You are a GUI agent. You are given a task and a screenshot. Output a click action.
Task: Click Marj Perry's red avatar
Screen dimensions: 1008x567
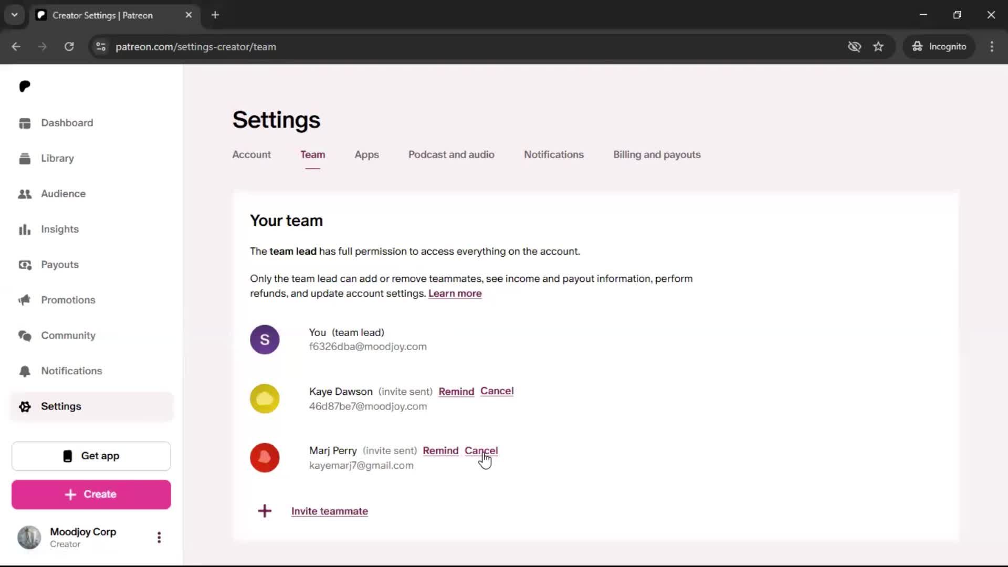click(265, 458)
